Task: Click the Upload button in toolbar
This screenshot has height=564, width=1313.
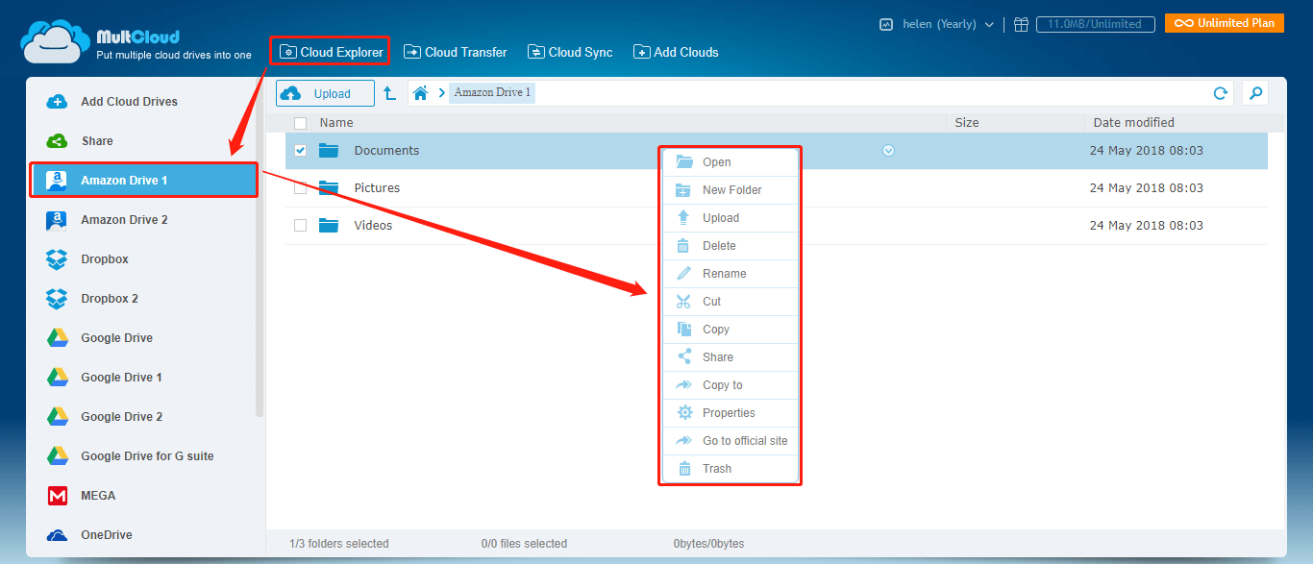Action: pyautogui.click(x=325, y=93)
